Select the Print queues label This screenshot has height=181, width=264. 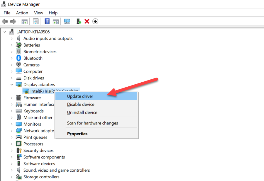point(35,137)
